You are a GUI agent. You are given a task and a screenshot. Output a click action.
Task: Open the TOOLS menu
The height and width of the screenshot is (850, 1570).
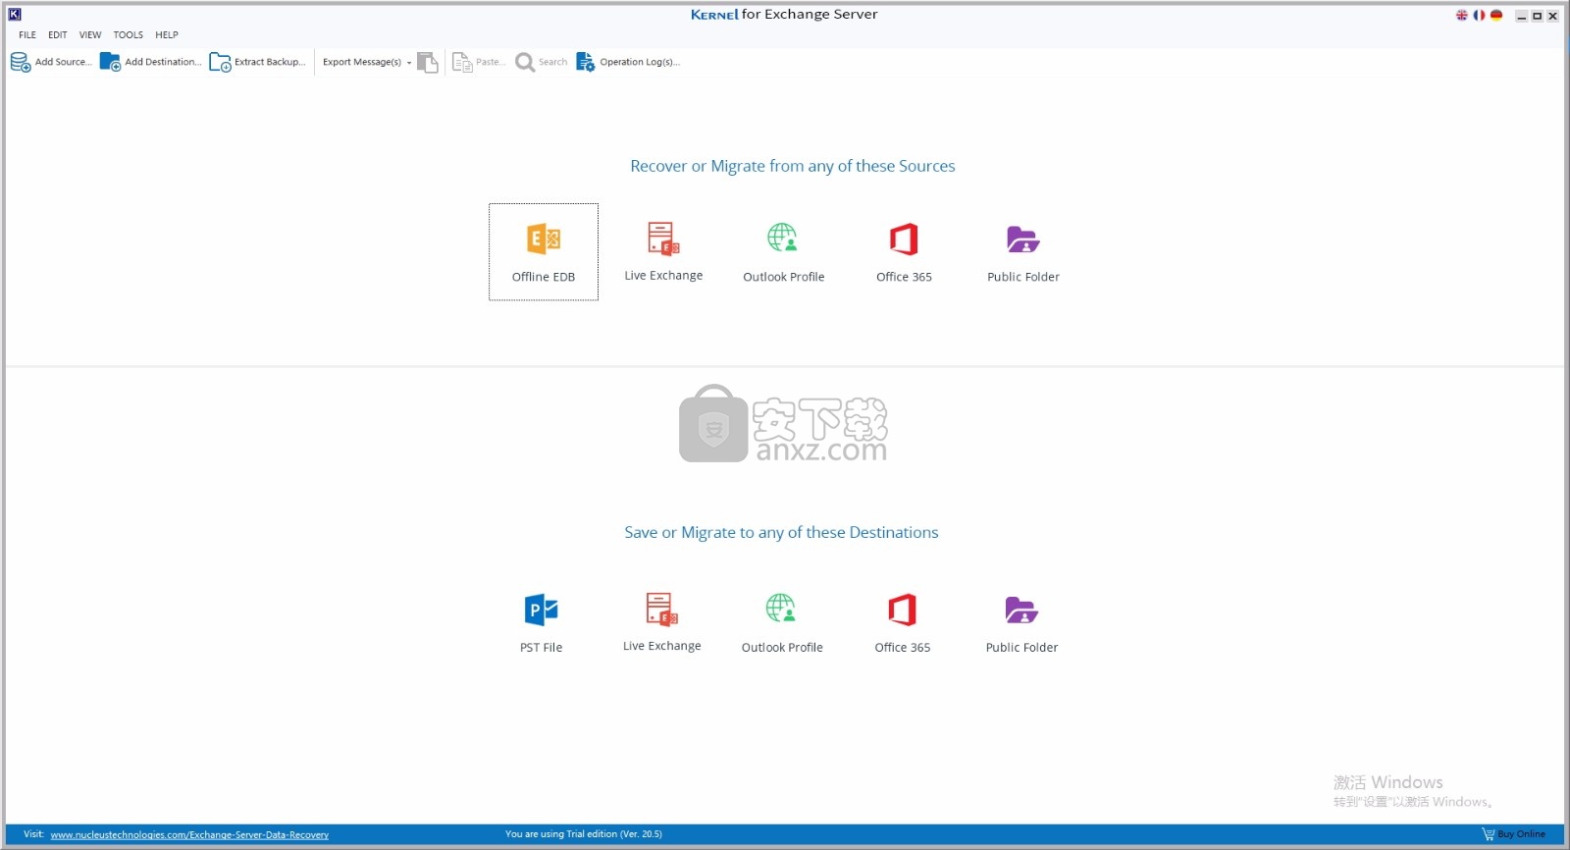click(x=128, y=34)
